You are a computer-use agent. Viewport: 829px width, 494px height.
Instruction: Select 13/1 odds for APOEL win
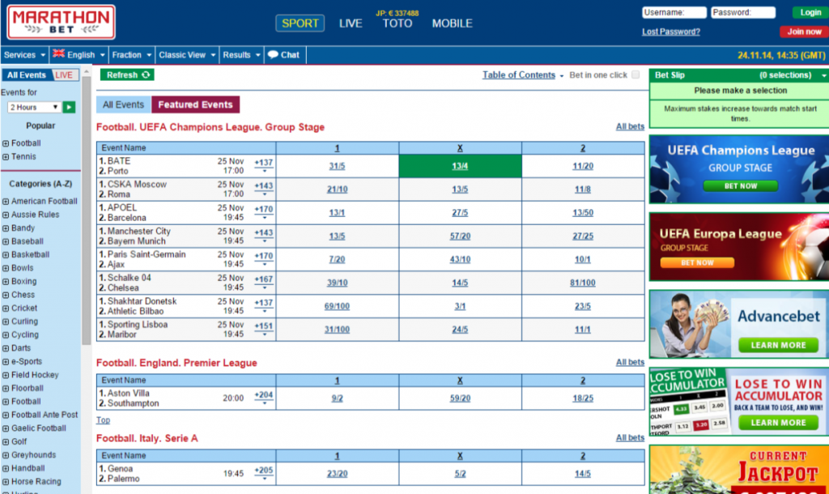pyautogui.click(x=337, y=213)
